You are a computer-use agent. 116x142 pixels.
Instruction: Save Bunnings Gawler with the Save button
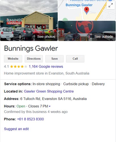click(x=55, y=59)
